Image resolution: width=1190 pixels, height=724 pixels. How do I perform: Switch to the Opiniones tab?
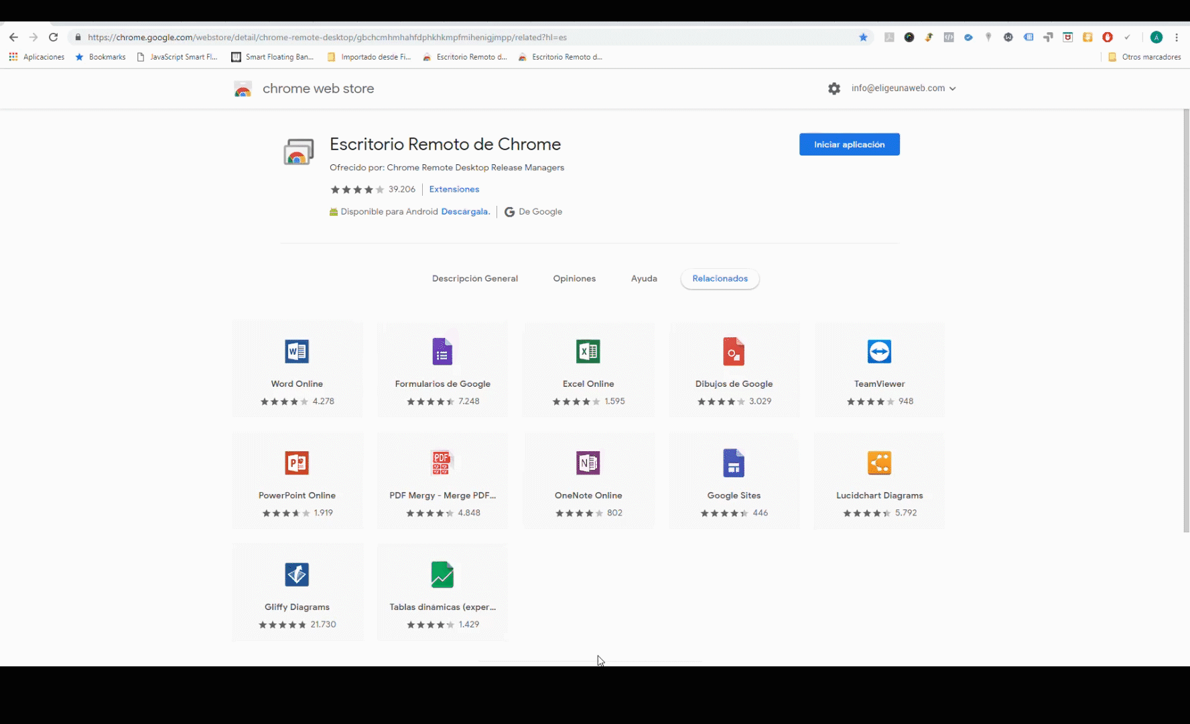(574, 279)
